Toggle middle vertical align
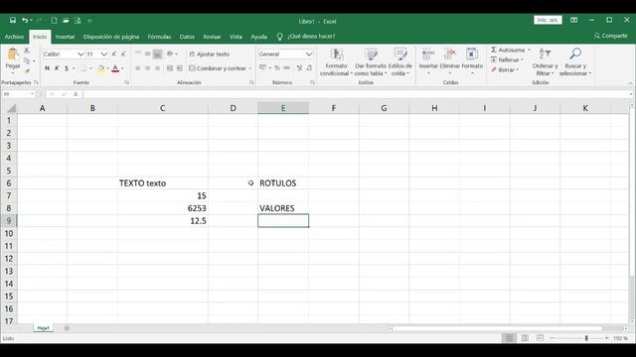636x357 pixels. point(148,54)
